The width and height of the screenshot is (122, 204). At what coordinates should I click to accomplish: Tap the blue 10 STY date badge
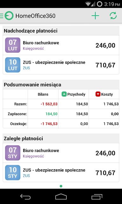tap(13, 172)
